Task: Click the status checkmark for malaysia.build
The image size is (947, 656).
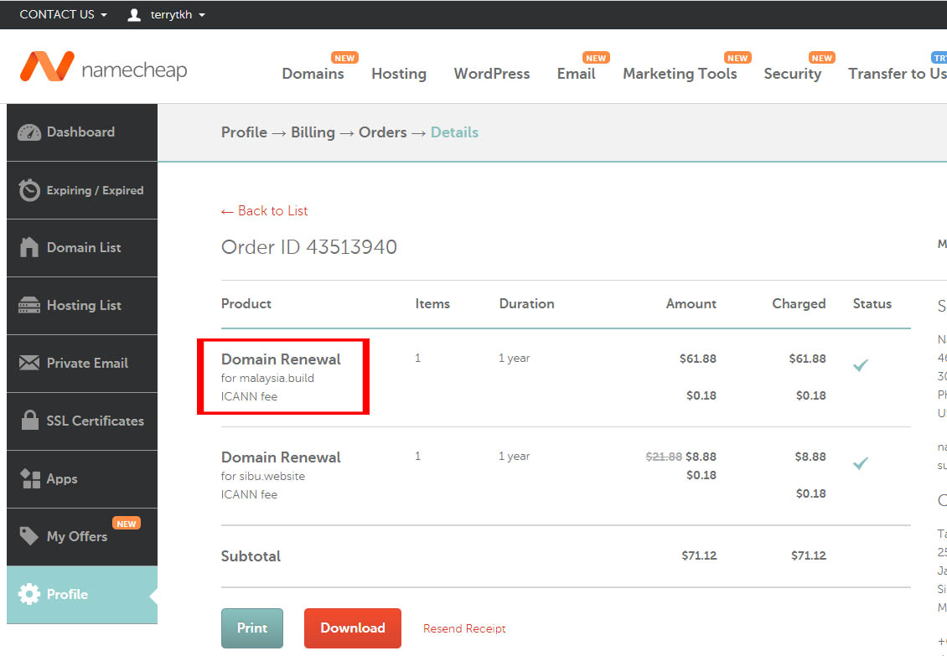Action: (861, 364)
